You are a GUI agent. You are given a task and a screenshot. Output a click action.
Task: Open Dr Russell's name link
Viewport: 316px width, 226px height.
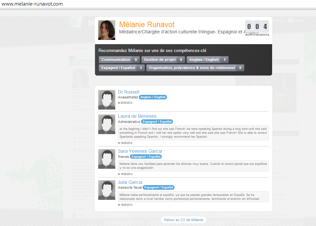pos(128,92)
